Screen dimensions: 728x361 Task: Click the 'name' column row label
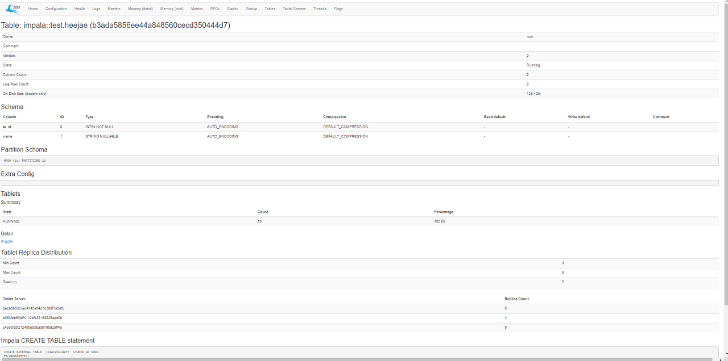7,136
